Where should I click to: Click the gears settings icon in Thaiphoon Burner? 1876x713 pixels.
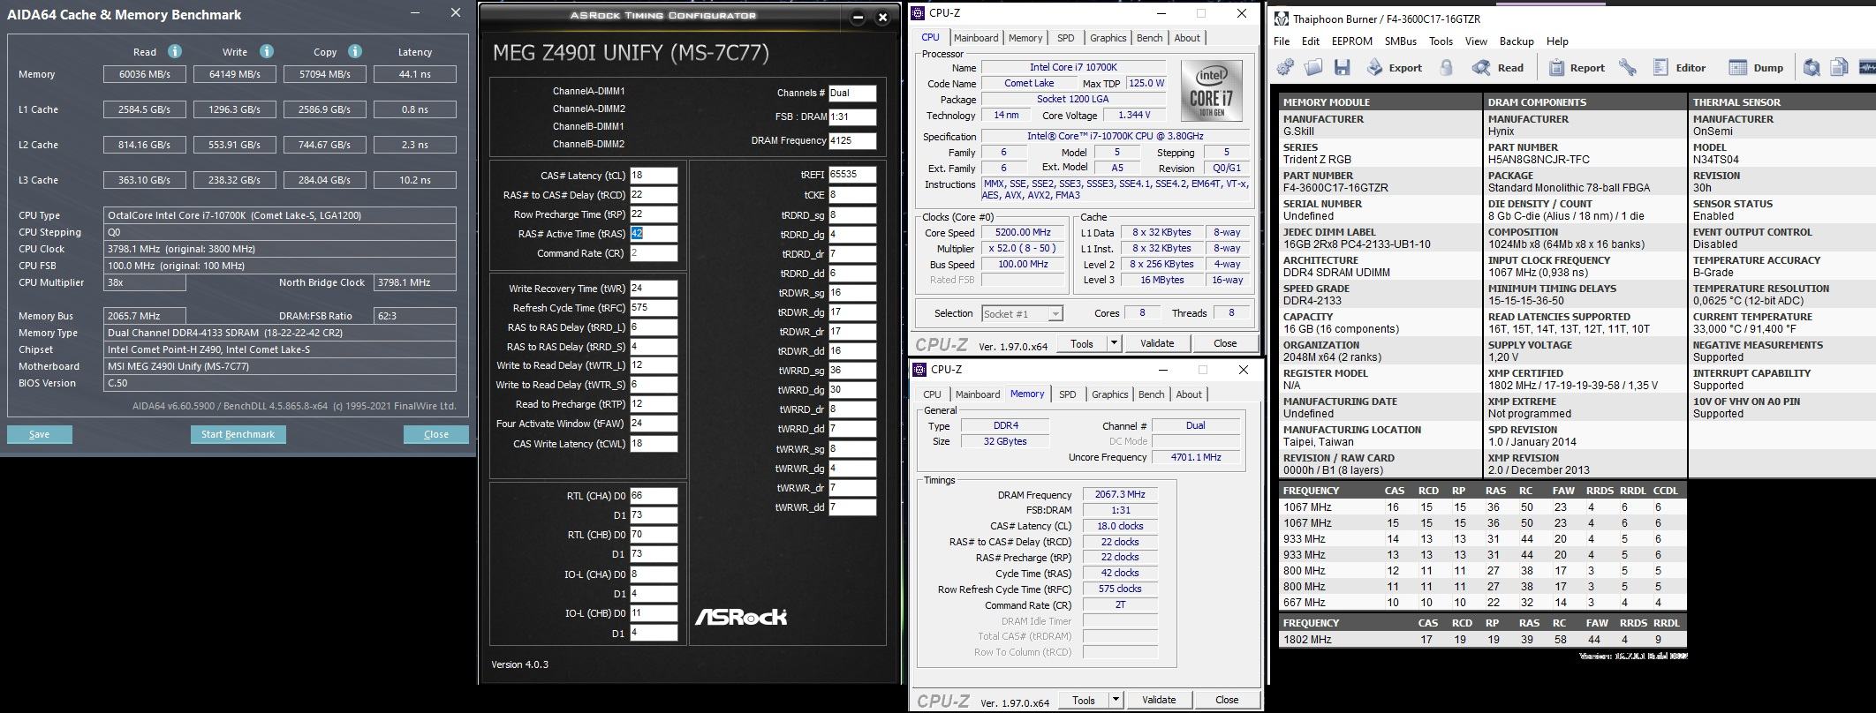1286,67
